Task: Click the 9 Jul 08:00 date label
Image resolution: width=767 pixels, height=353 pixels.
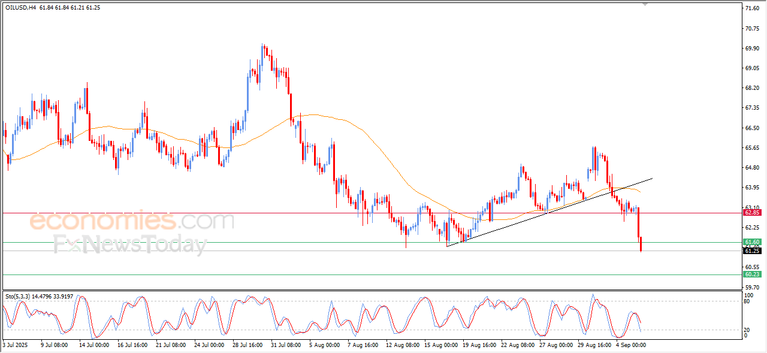Action: click(53, 345)
